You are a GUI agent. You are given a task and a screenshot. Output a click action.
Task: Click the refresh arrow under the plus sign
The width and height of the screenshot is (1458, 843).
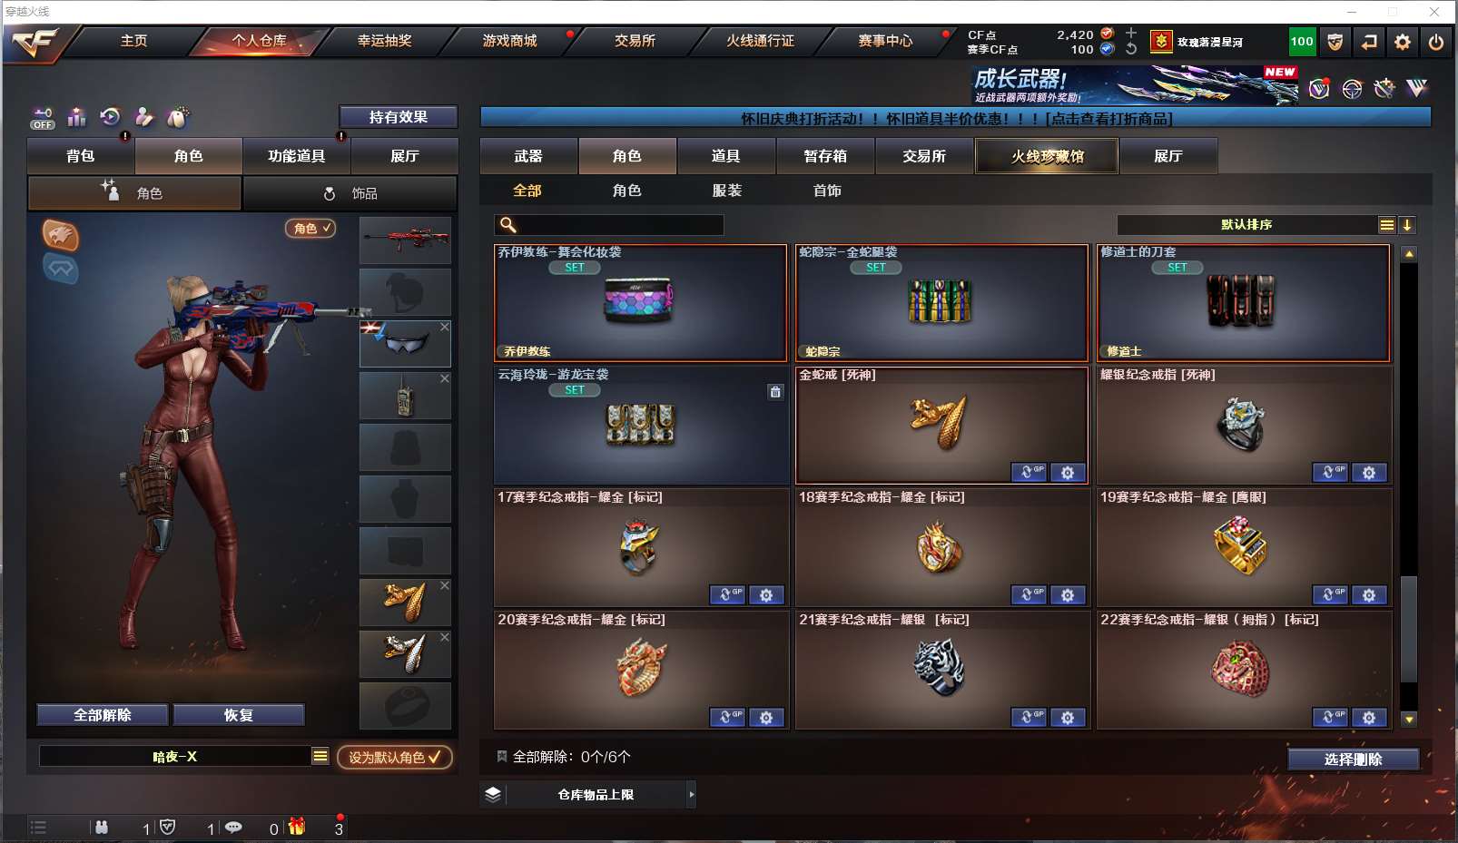click(x=1131, y=49)
